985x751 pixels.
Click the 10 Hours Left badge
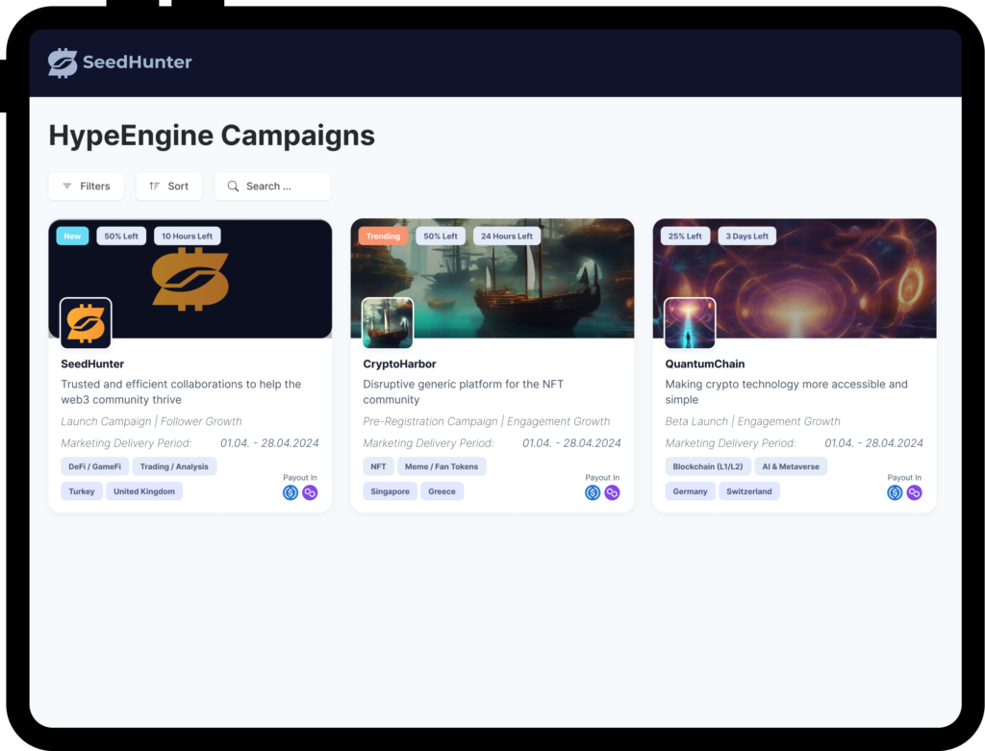pos(188,237)
